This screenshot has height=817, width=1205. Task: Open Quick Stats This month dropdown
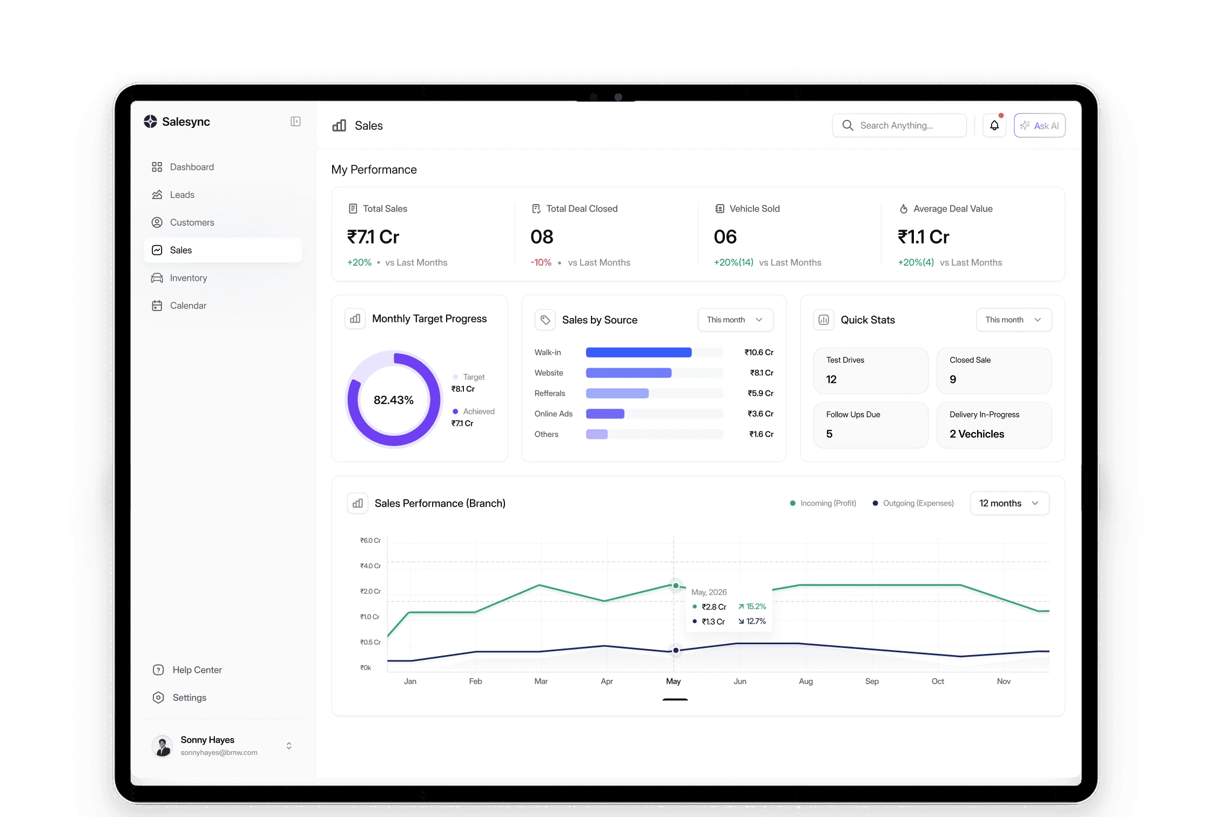click(1014, 320)
